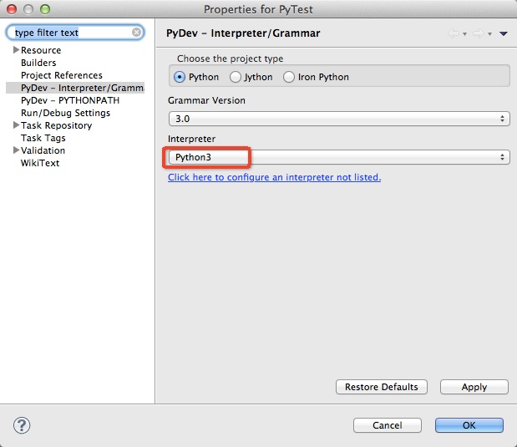Image resolution: width=517 pixels, height=447 pixels.
Task: Zoom the window with the green button
Action: pos(45,9)
